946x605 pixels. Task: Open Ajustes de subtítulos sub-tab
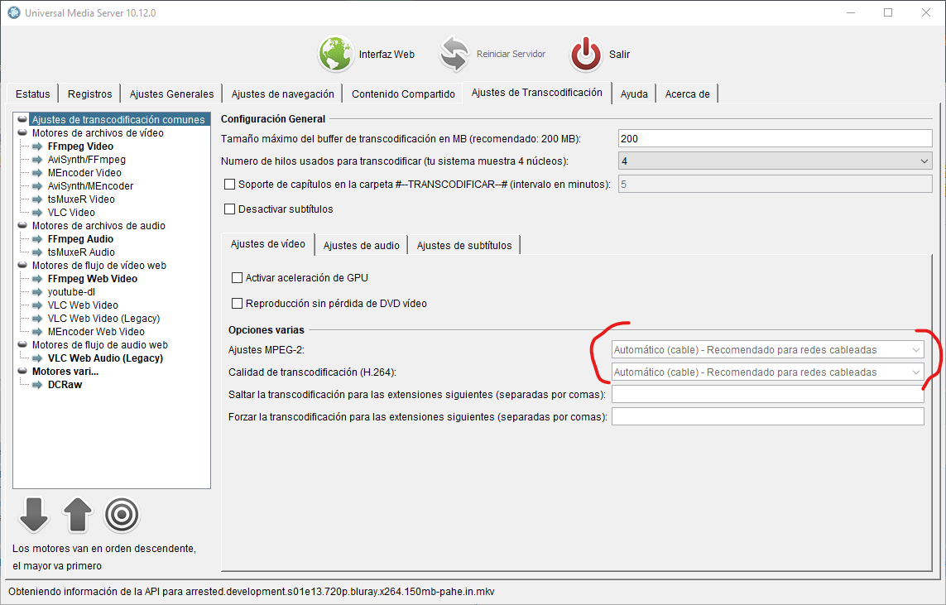point(464,246)
